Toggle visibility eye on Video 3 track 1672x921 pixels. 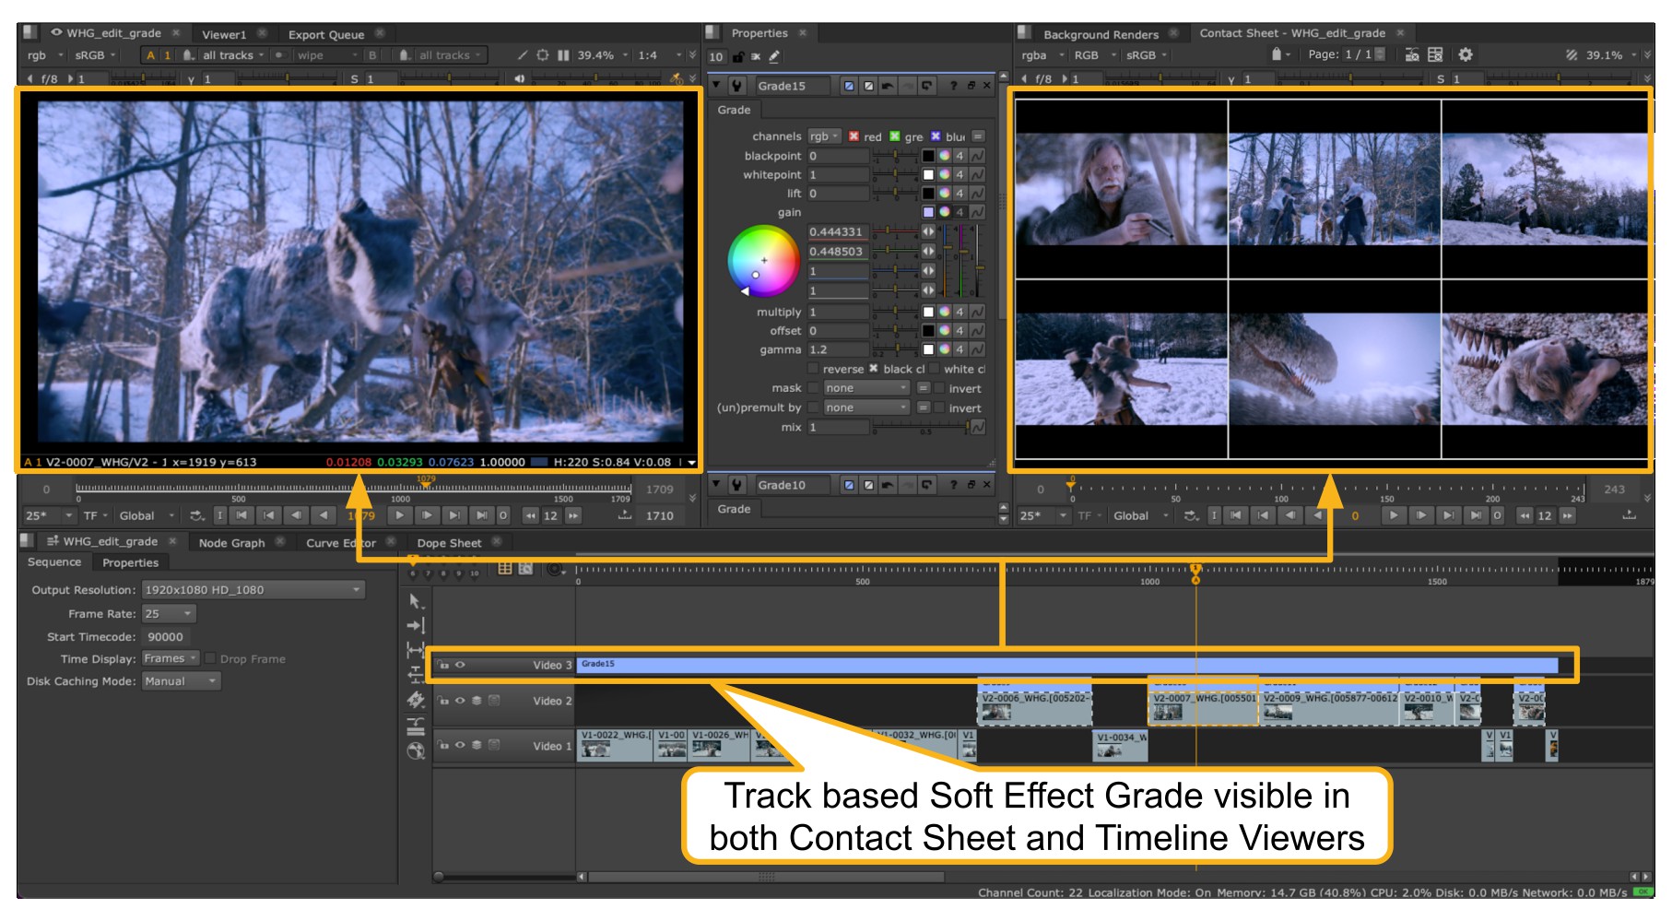click(460, 665)
